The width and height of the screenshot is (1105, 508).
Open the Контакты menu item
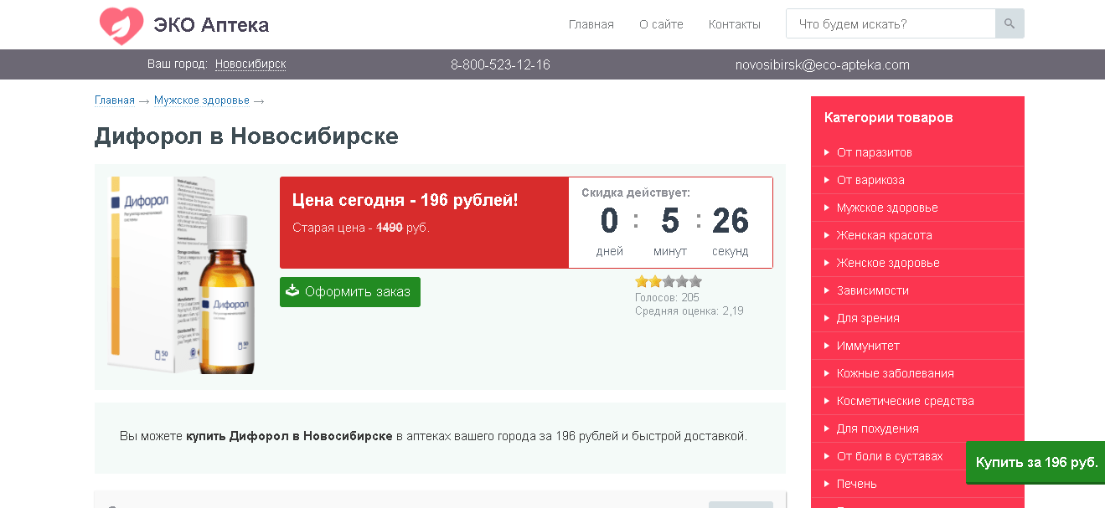[735, 24]
